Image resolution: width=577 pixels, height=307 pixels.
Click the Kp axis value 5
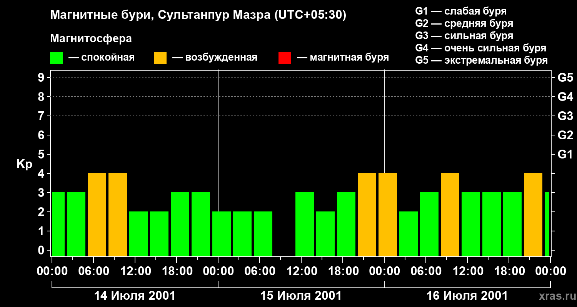pyautogui.click(x=42, y=154)
